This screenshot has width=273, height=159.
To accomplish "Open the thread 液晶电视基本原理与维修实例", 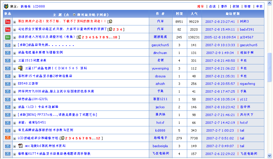I will click(x=40, y=53).
